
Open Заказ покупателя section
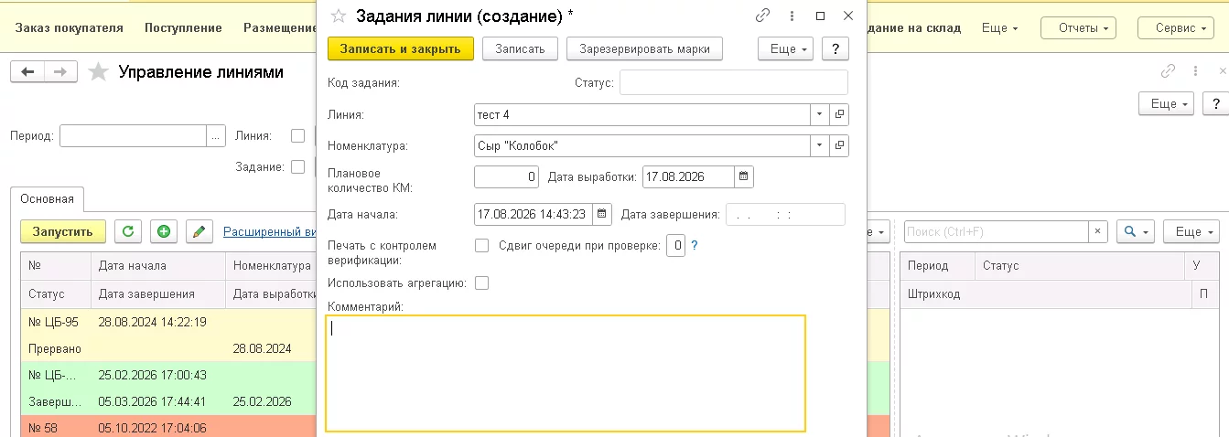(70, 27)
